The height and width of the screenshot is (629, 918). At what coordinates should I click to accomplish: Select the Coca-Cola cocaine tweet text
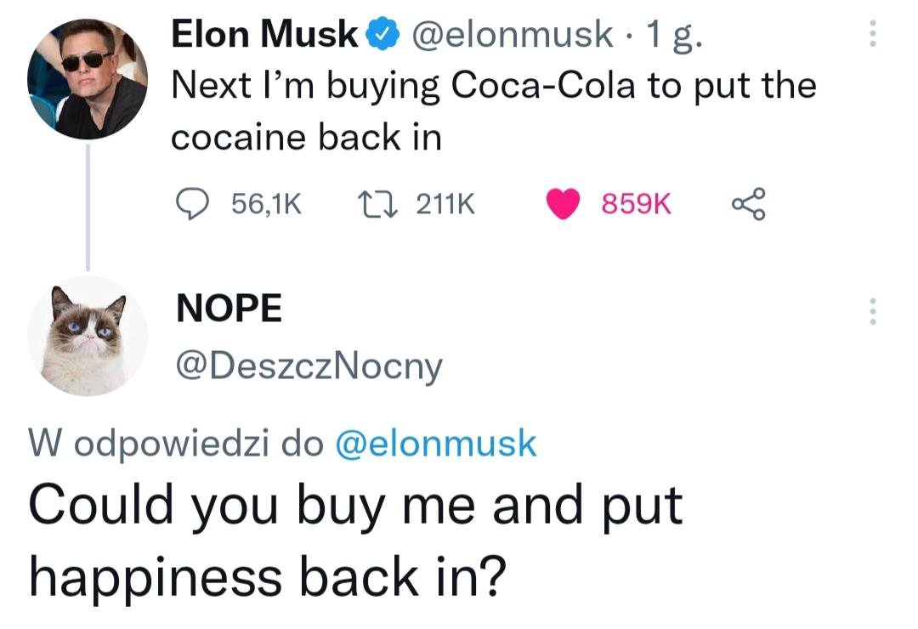click(x=494, y=111)
